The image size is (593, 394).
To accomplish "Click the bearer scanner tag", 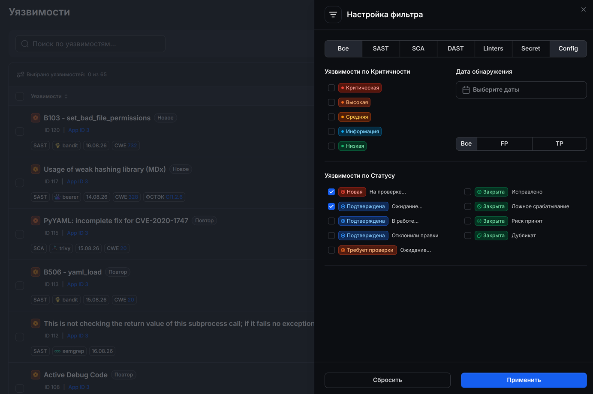I will coord(66,197).
